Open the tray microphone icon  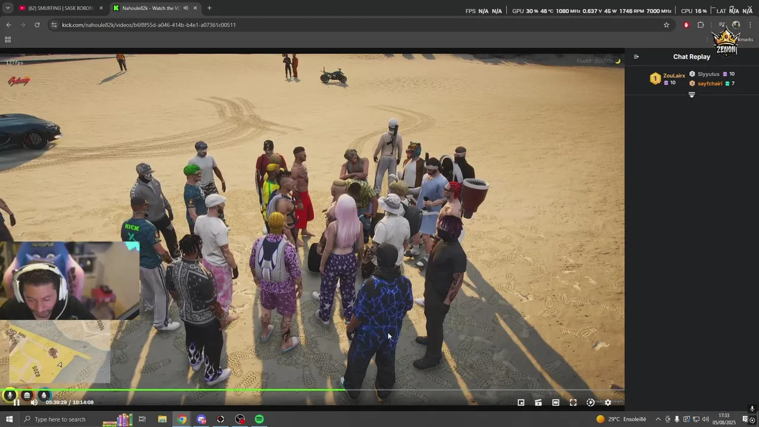[x=677, y=419]
